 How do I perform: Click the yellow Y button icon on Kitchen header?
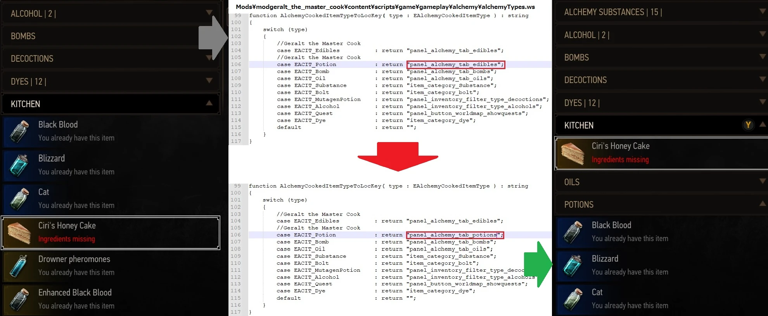pos(748,125)
